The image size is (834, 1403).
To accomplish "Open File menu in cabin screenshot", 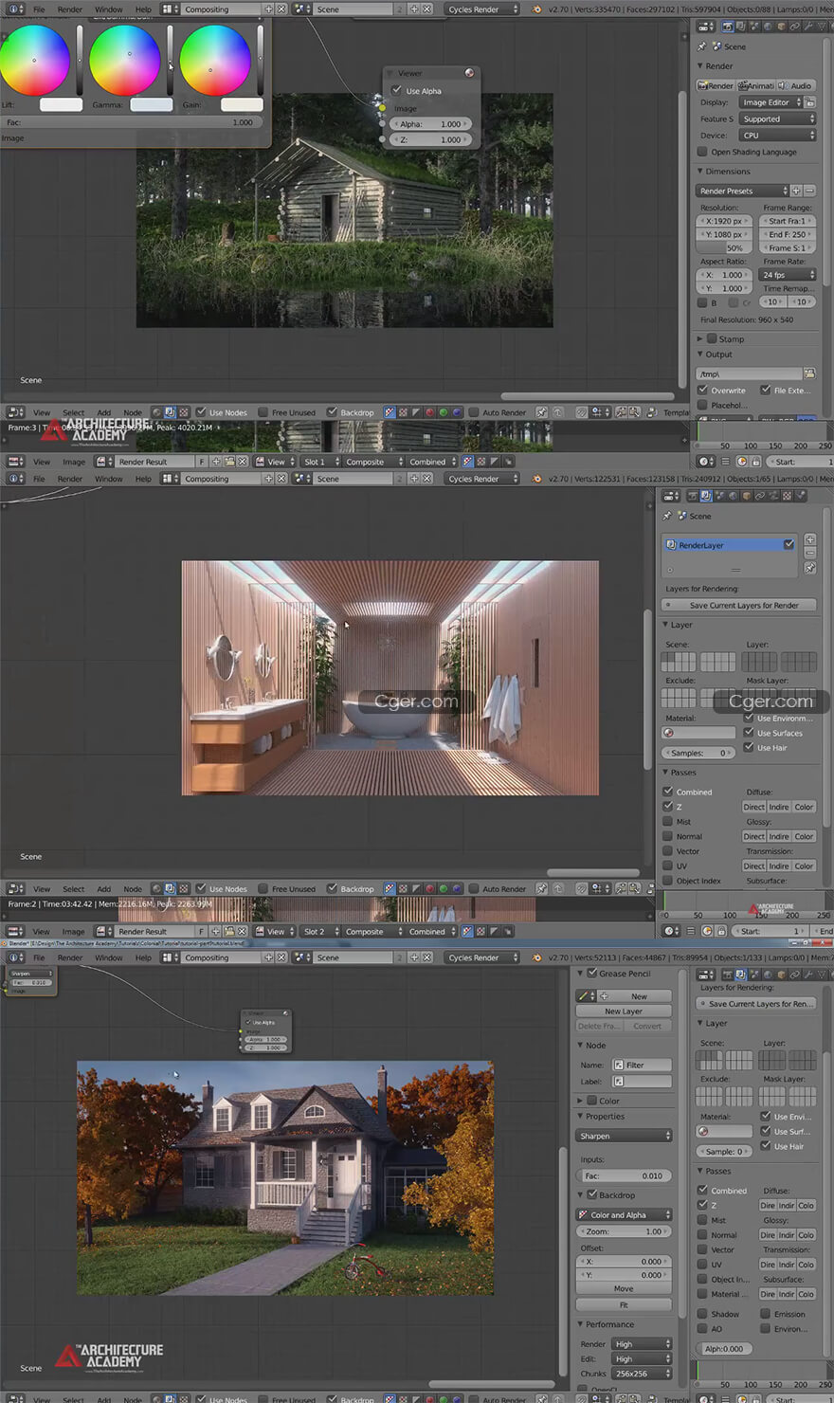I will [39, 9].
